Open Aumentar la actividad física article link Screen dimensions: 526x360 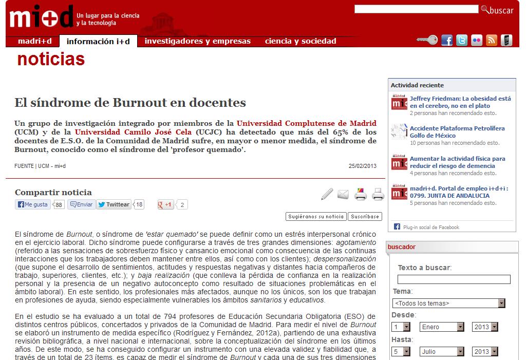point(458,162)
